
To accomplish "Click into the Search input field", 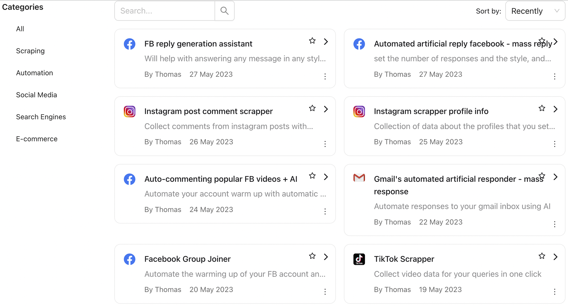I will (x=165, y=11).
